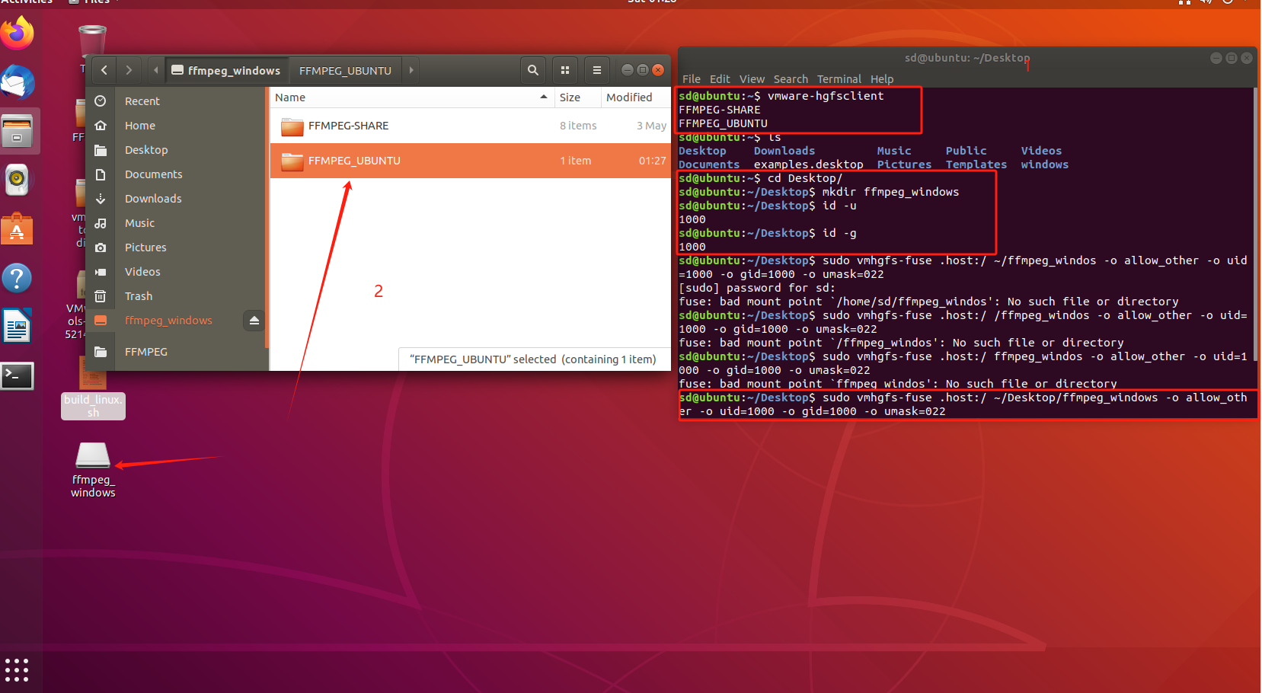This screenshot has height=693, width=1262.
Task: Select ffmpeg_windows in Files sidebar
Action: [168, 321]
